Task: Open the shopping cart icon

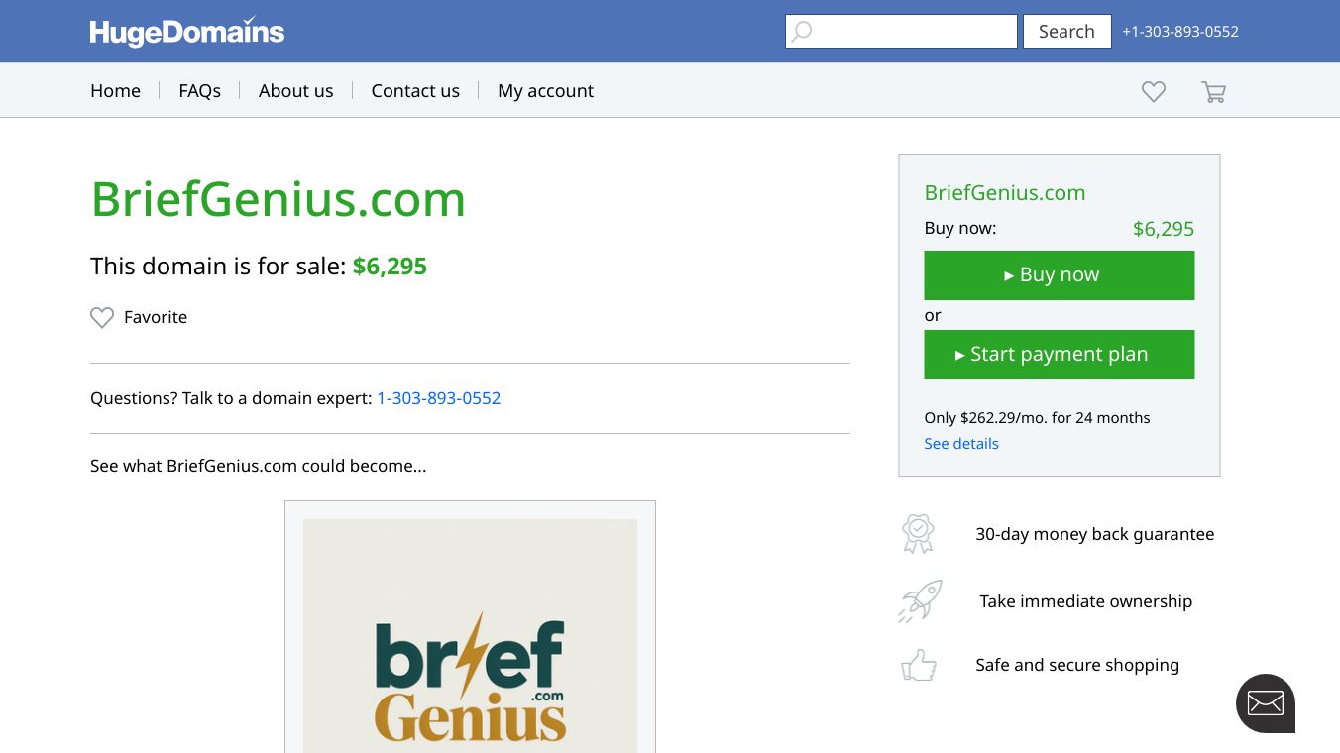Action: click(x=1213, y=92)
